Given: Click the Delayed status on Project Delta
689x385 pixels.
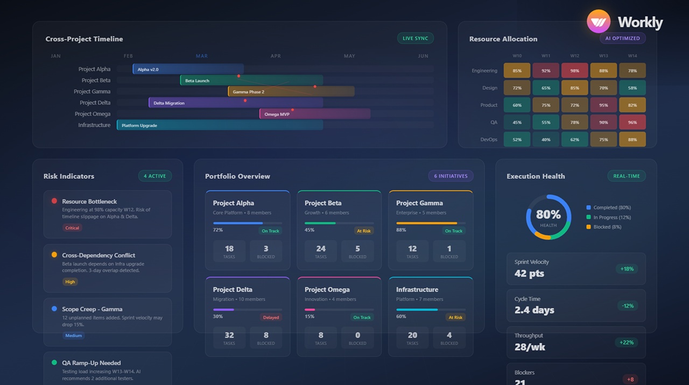Looking at the screenshot, I should pyautogui.click(x=271, y=317).
